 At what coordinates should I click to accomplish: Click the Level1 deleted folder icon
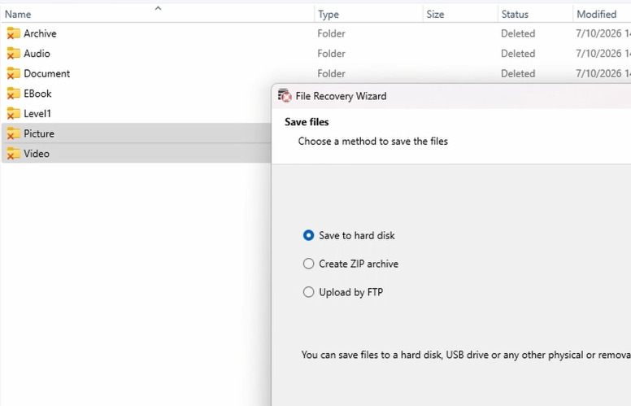point(13,114)
